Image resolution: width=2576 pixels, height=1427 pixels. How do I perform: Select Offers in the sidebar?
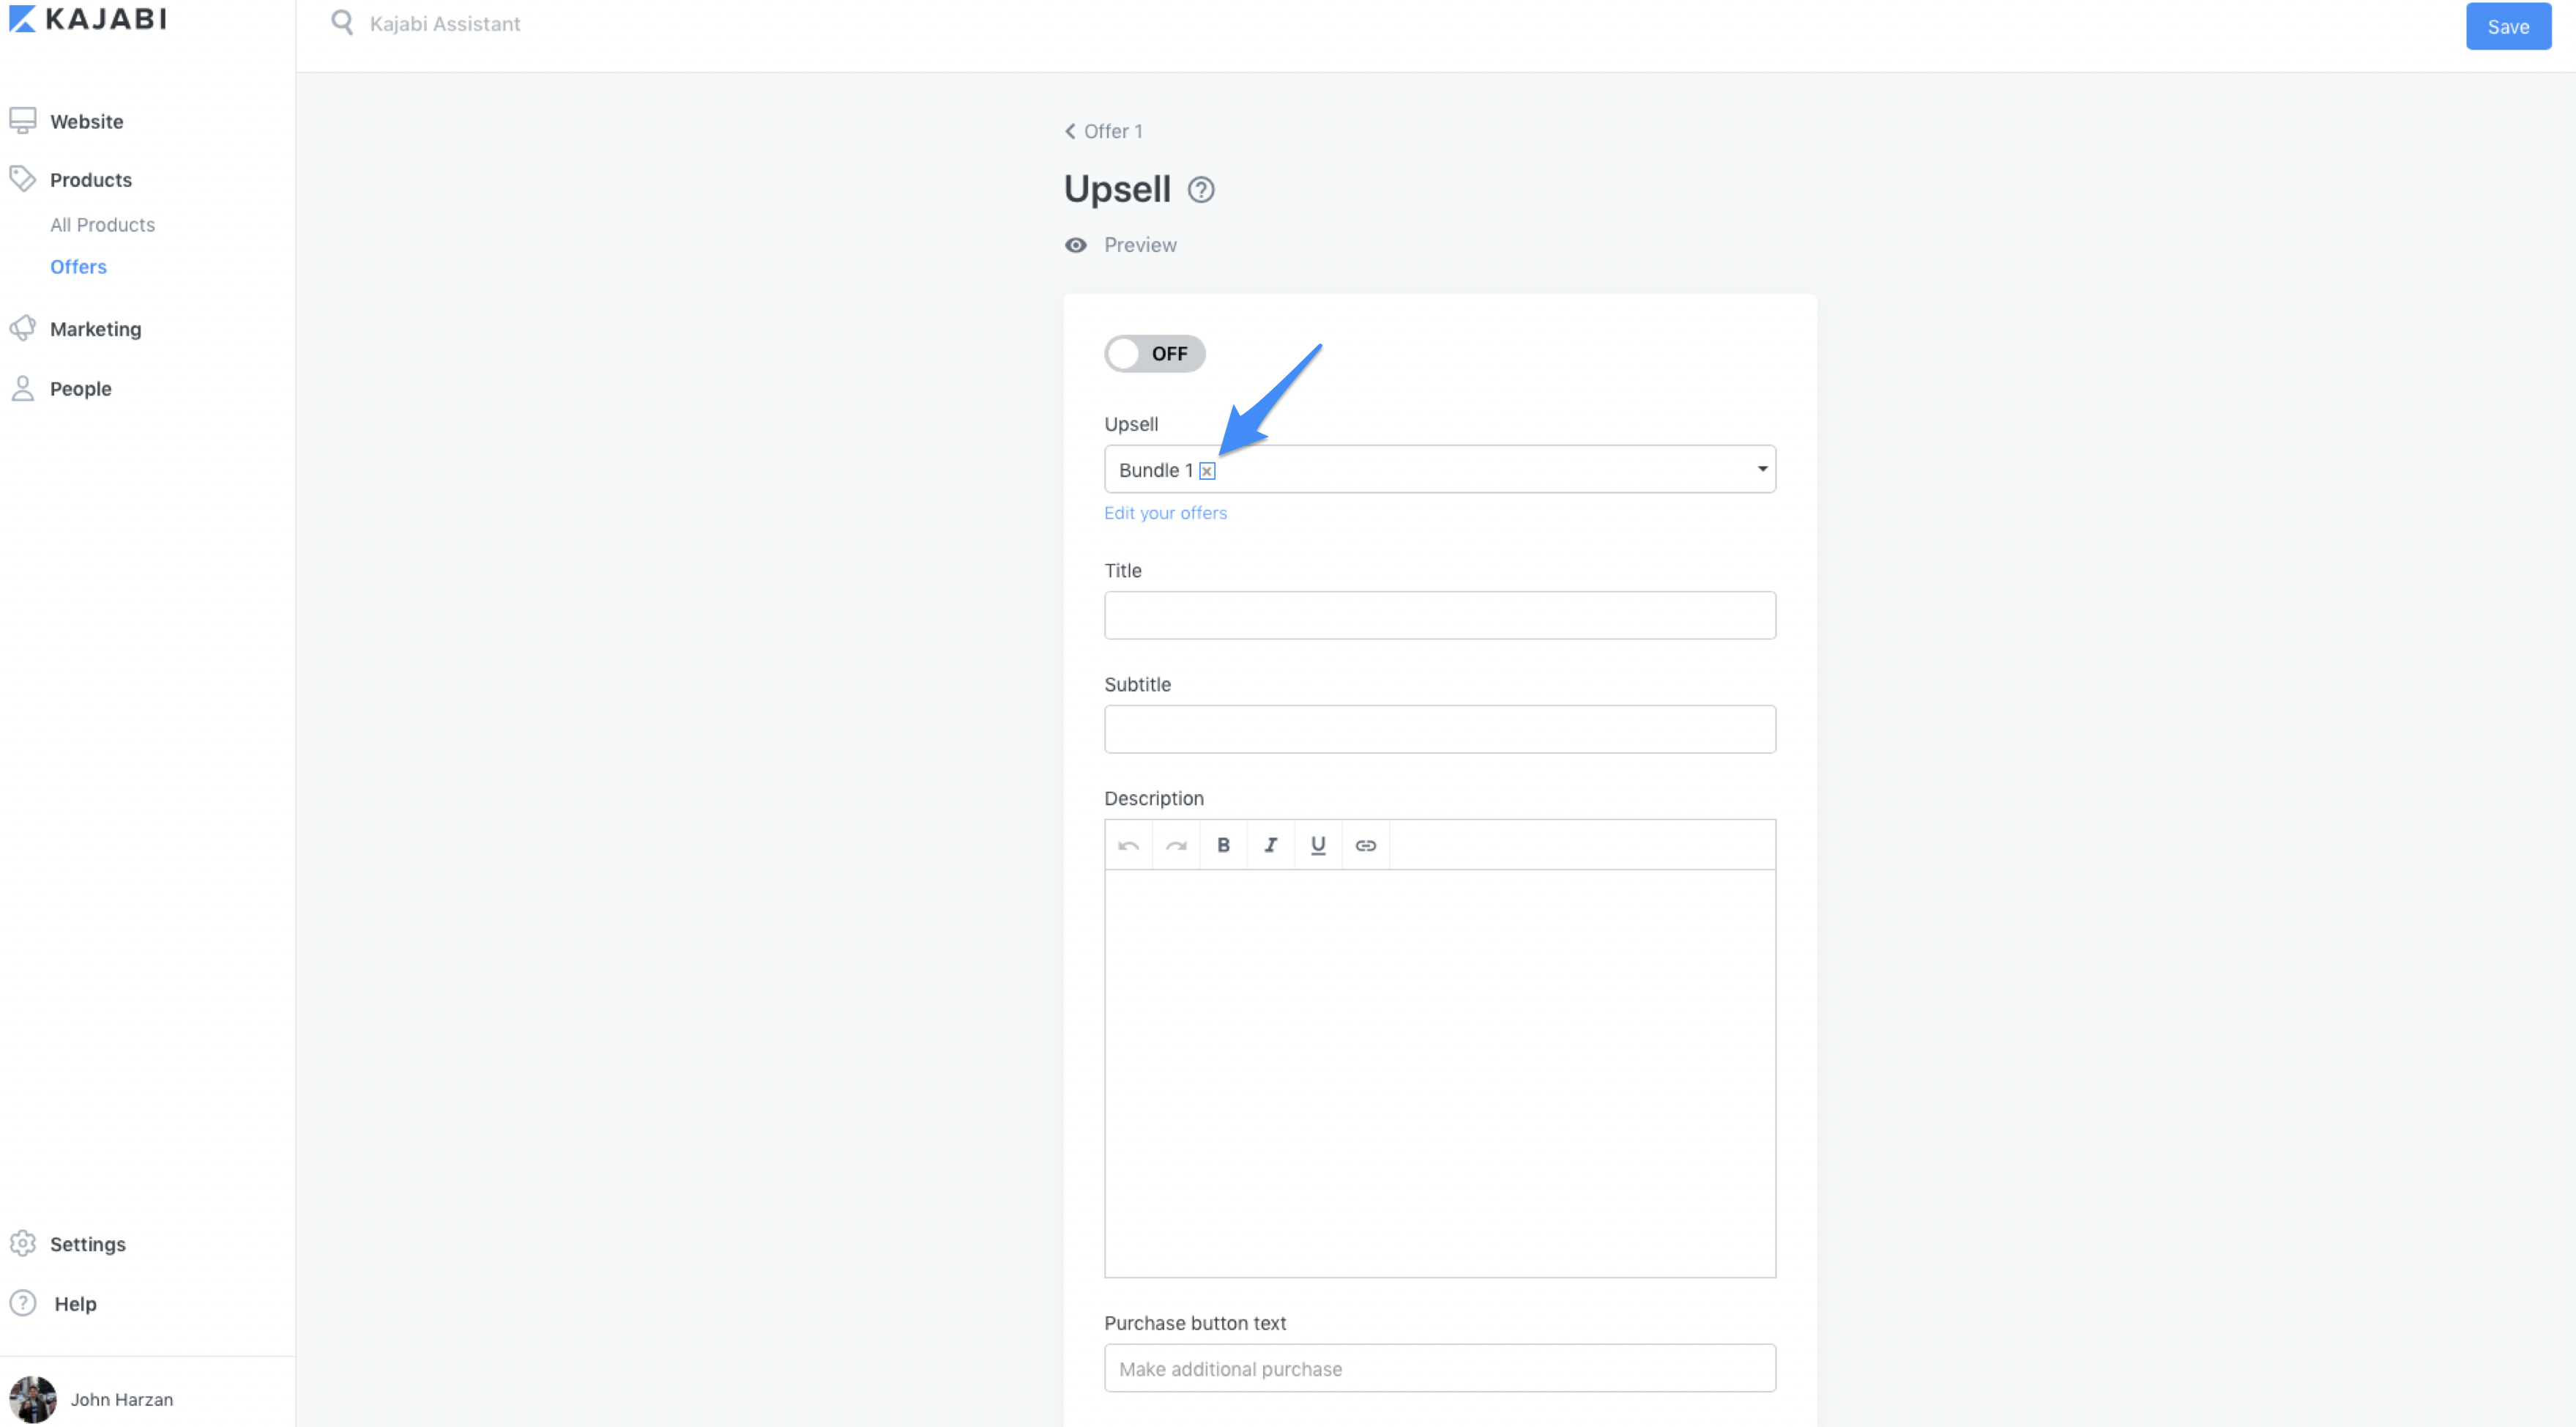tap(78, 266)
